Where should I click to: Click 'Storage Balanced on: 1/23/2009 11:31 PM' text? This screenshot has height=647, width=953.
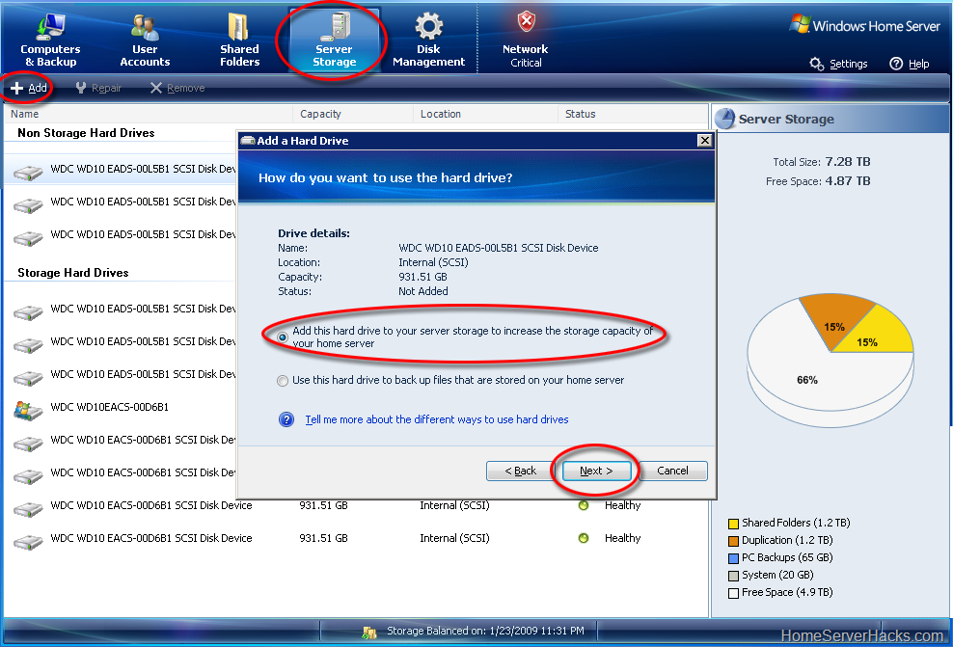[485, 632]
